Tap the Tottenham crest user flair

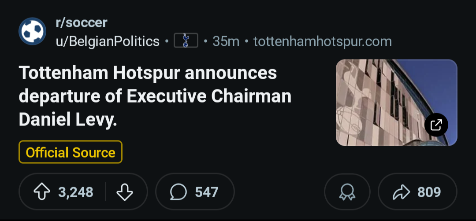186,41
